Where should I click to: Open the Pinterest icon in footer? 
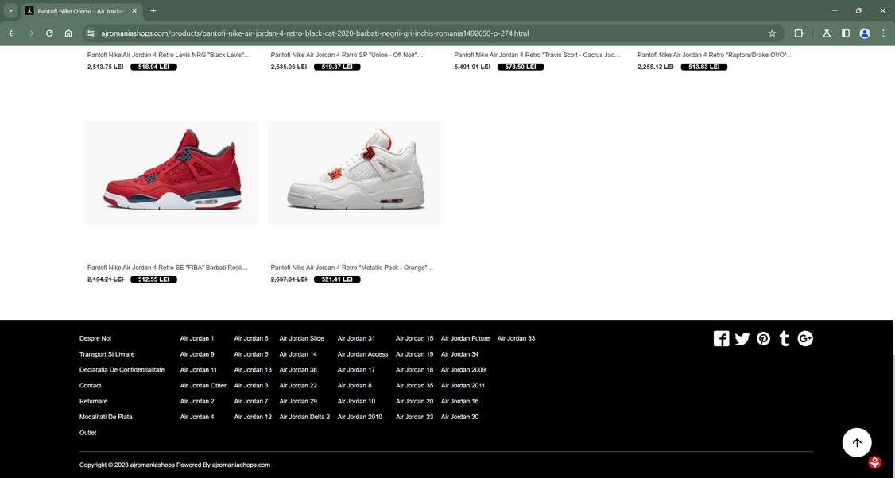click(763, 339)
